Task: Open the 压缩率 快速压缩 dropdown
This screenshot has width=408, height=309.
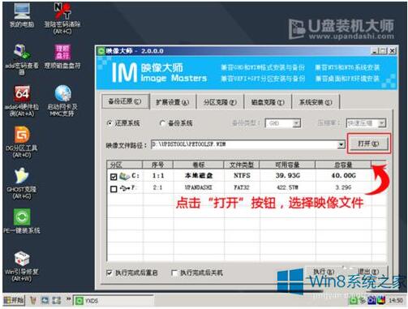Action: (381, 123)
